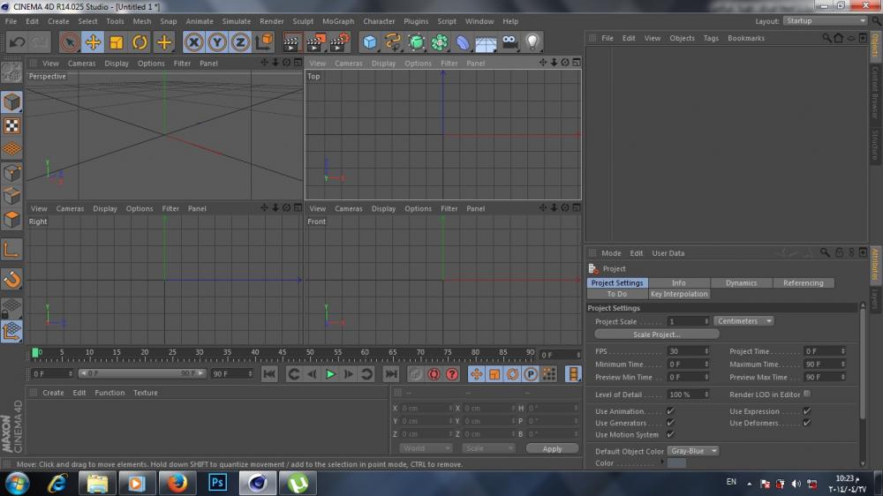883x496 pixels.
Task: Click the Undo arrow icon
Action: click(x=17, y=42)
